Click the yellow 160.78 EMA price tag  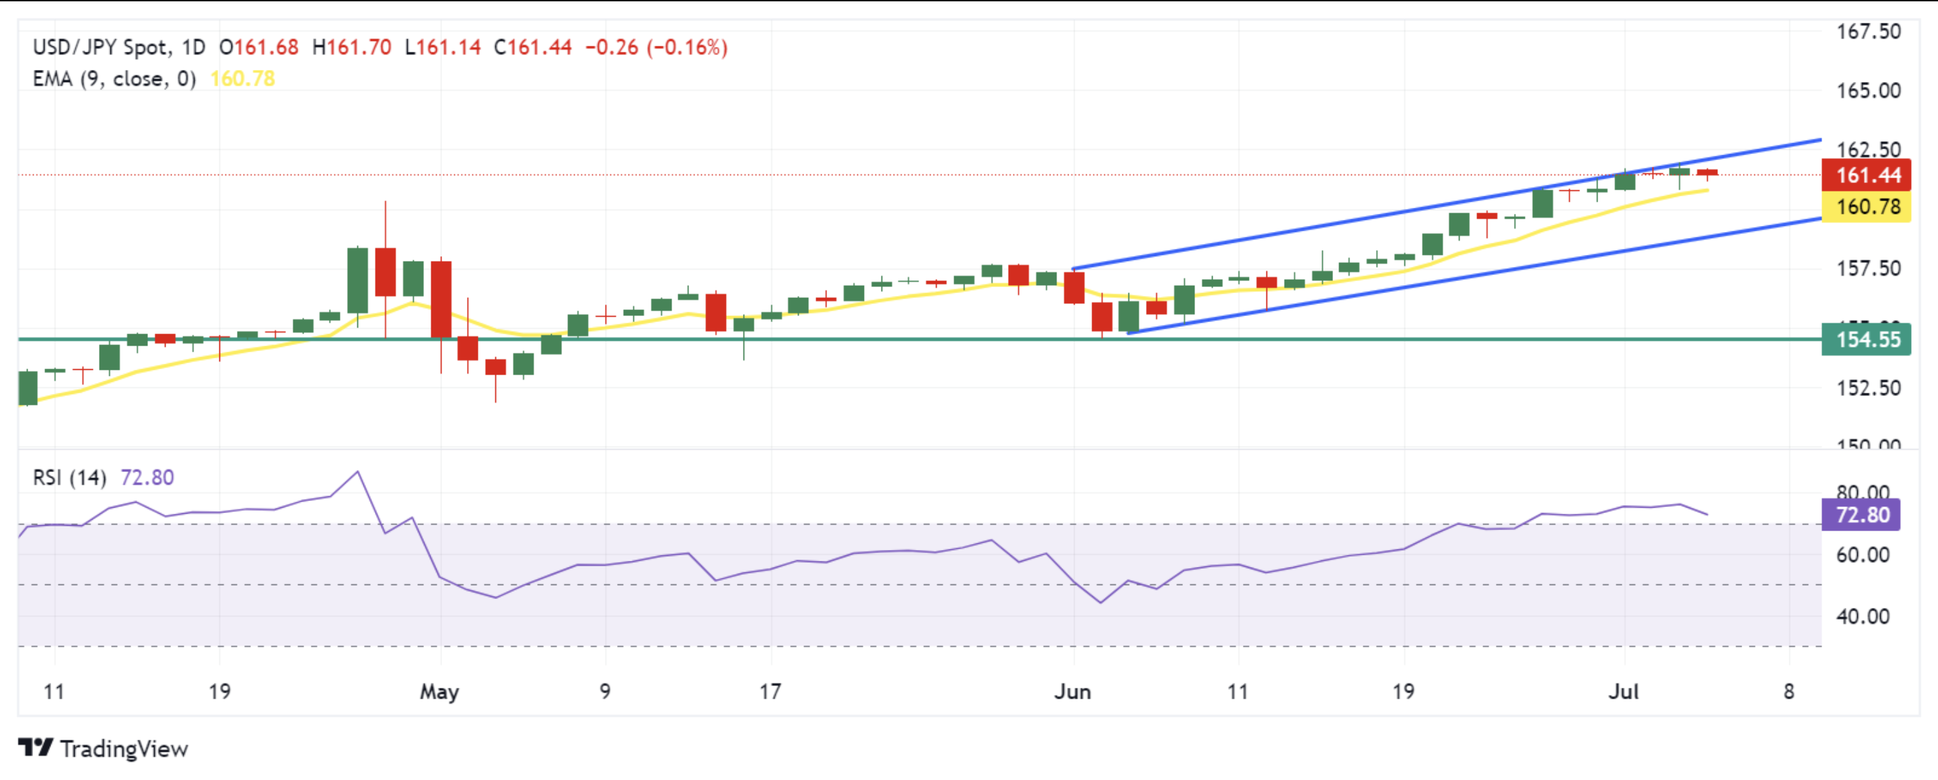(x=1866, y=206)
